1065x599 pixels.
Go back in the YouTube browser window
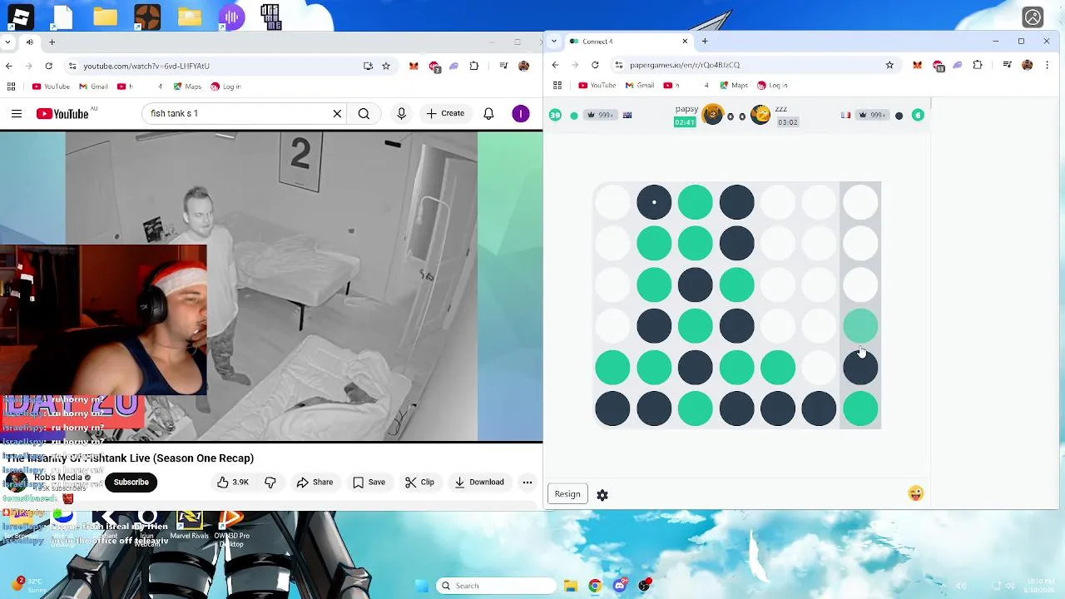9,66
